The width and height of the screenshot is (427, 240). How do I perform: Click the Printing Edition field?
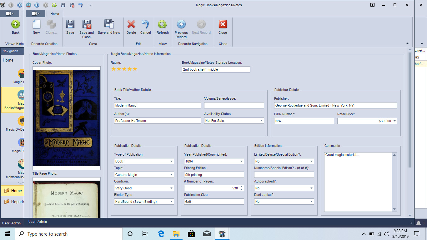pyautogui.click(x=214, y=175)
